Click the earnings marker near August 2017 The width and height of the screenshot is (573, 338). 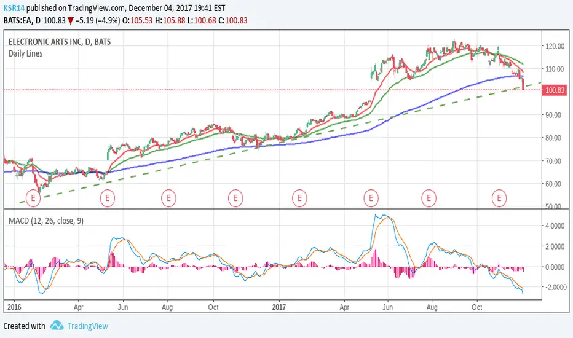click(429, 198)
